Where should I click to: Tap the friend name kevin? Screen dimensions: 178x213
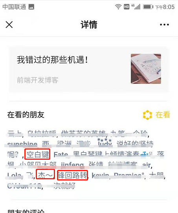(x=101, y=175)
